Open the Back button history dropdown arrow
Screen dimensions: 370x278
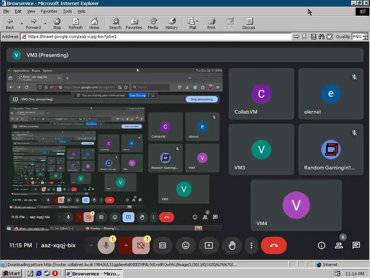coord(22,24)
